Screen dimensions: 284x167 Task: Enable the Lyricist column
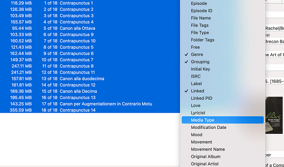pos(198,113)
